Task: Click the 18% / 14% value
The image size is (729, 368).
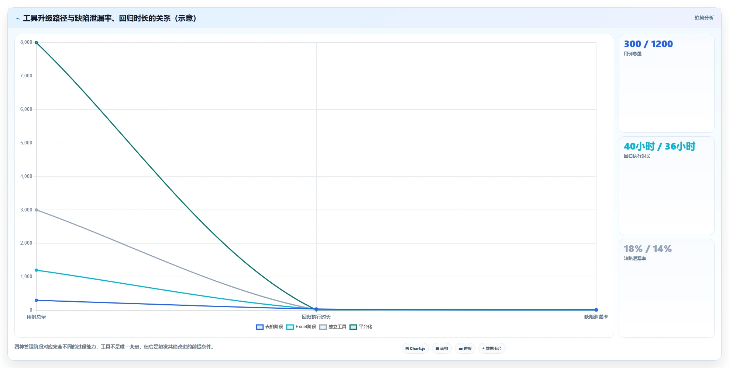Action: pyautogui.click(x=648, y=249)
